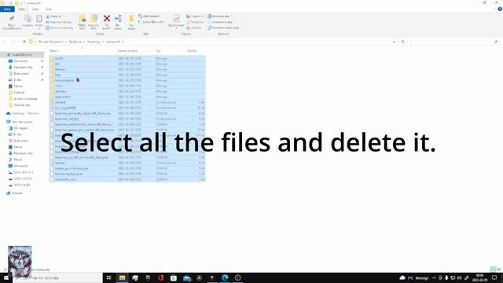The width and height of the screenshot is (503, 283).
Task: Expand the address bar history dropdown
Action: (394, 42)
